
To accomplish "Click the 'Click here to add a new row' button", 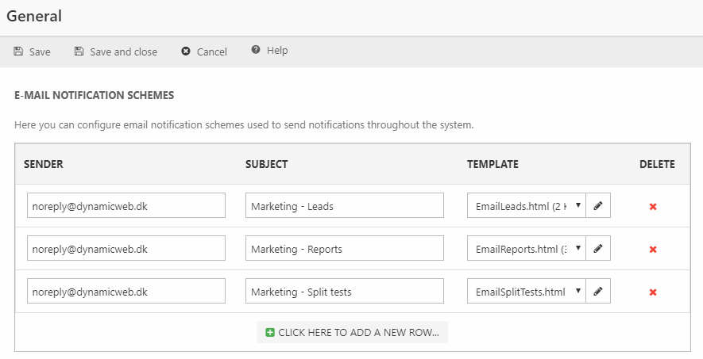I will click(352, 333).
